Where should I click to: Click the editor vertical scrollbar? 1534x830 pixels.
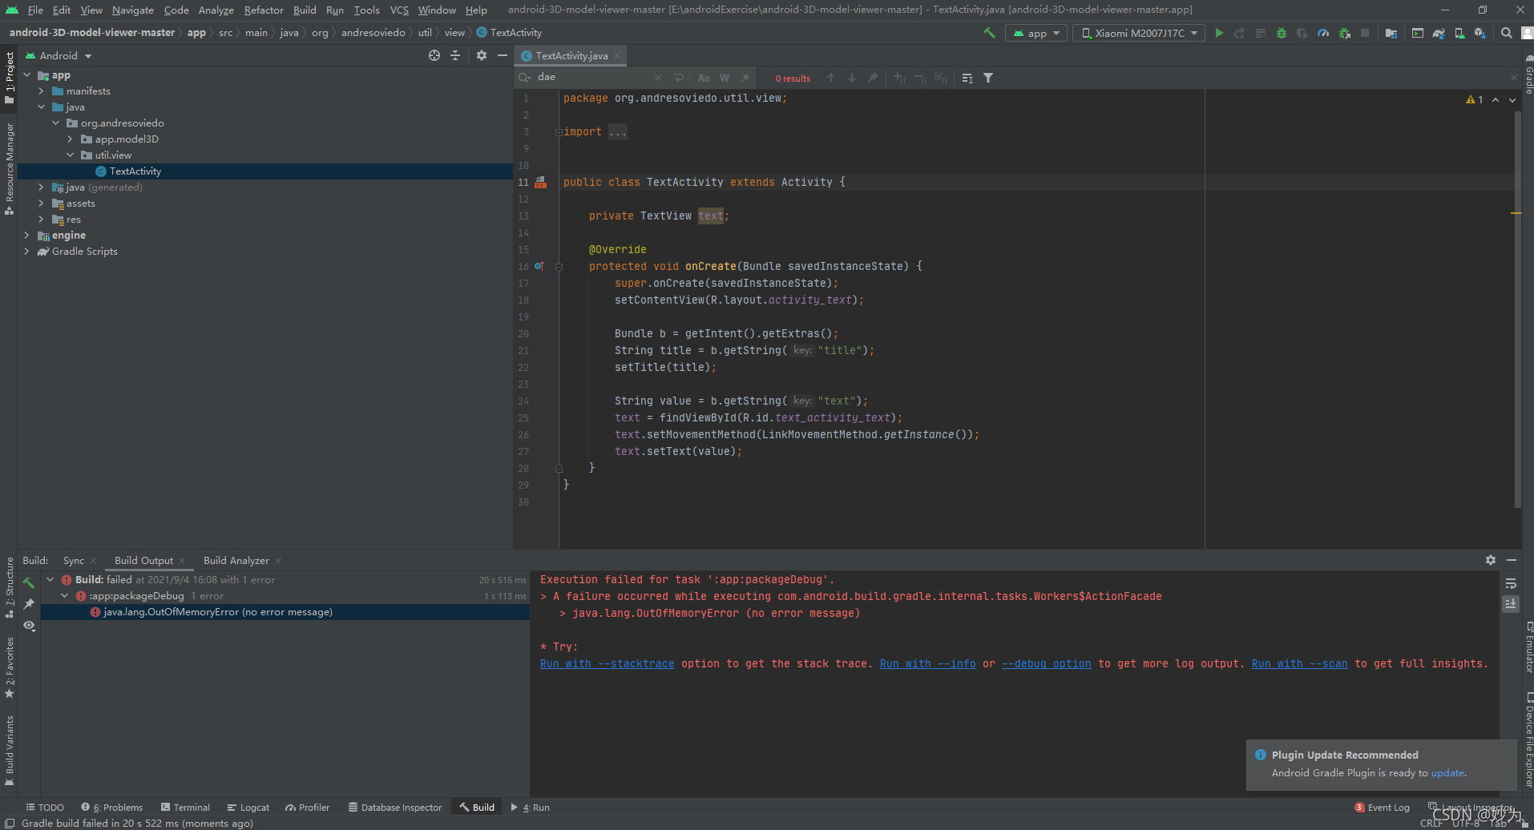pos(1517,308)
